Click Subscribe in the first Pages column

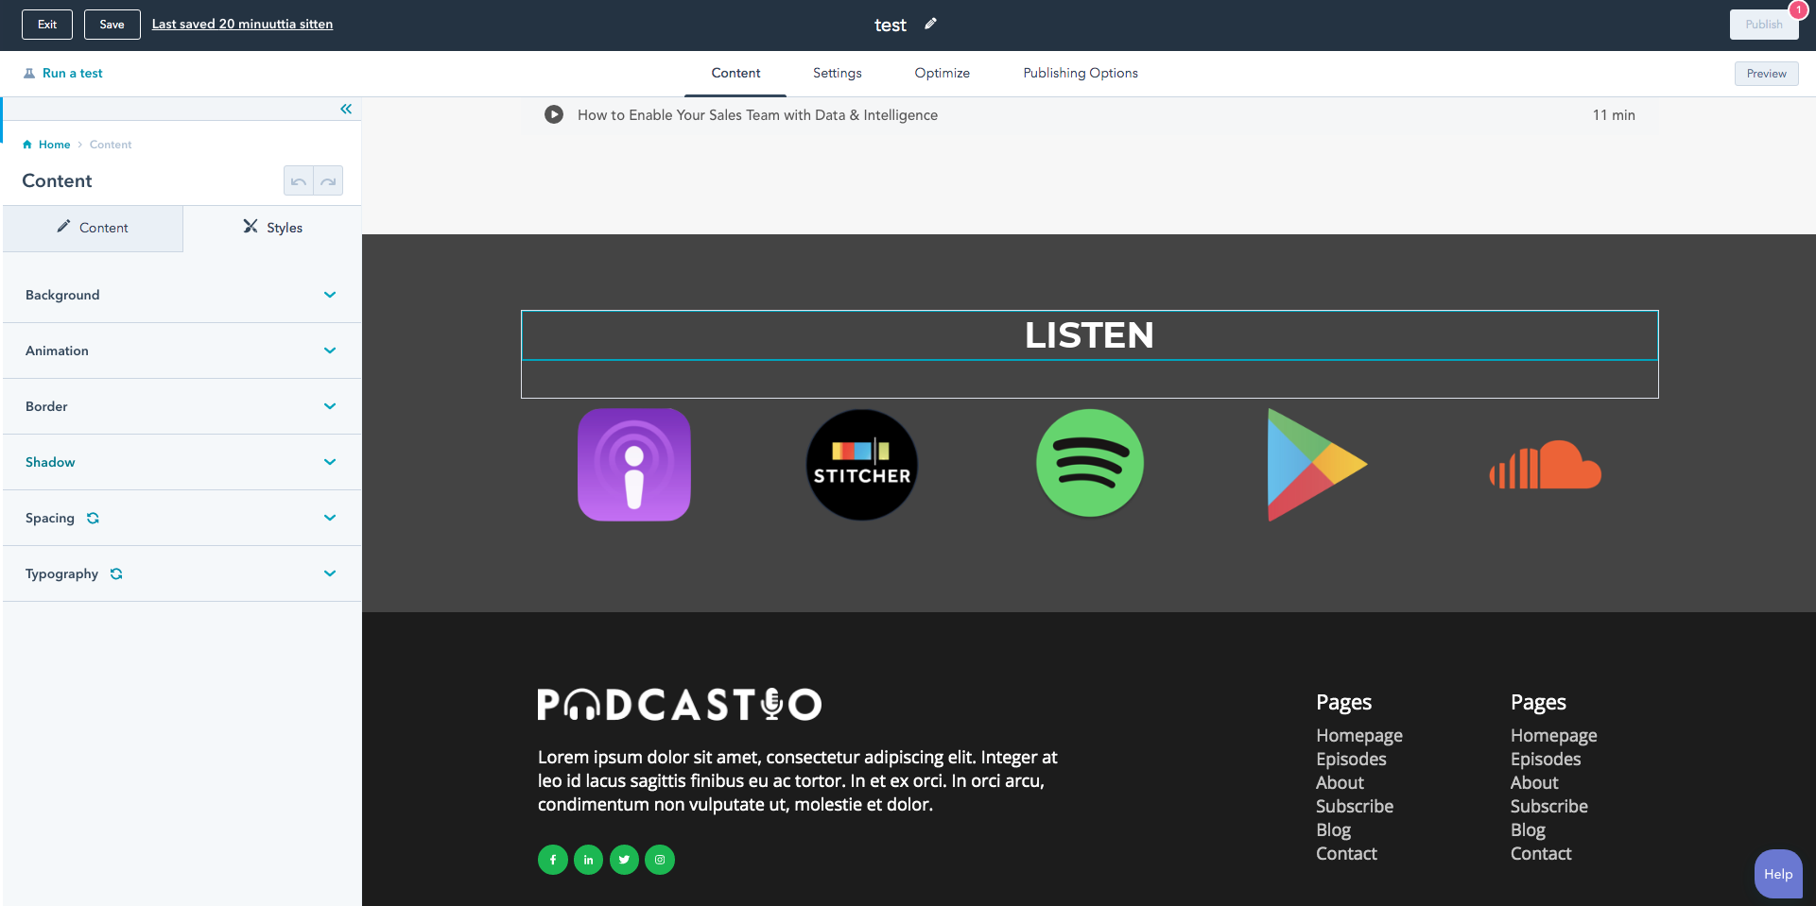click(x=1355, y=806)
